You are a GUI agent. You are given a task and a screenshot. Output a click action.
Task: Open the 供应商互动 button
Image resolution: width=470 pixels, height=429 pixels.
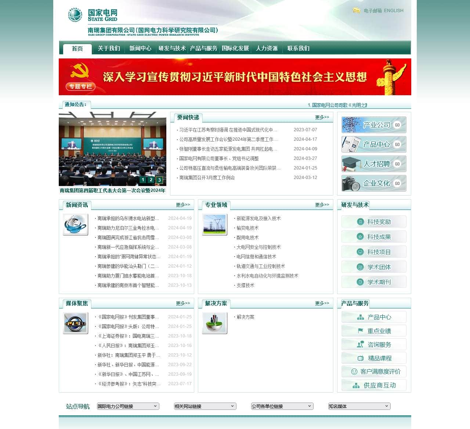click(374, 385)
